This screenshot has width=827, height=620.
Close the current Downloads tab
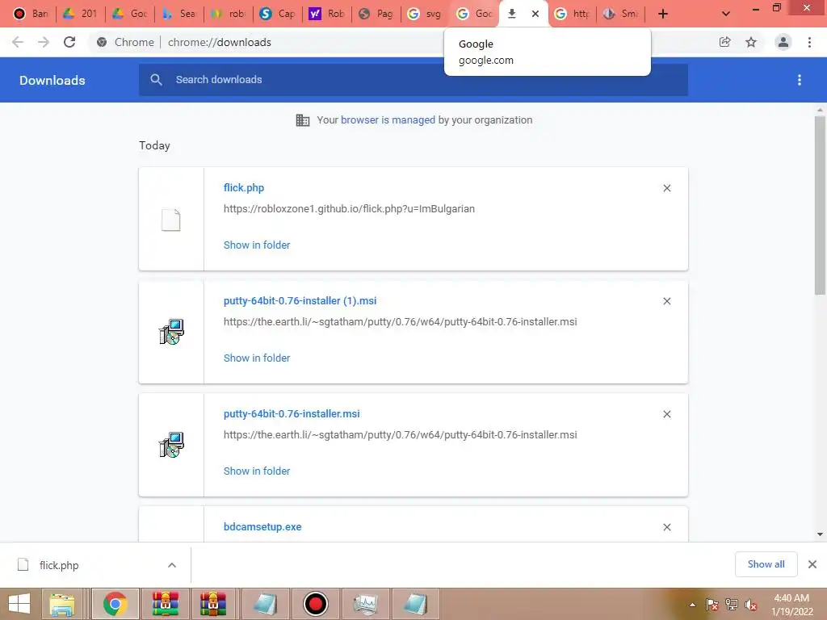pyautogui.click(x=535, y=14)
